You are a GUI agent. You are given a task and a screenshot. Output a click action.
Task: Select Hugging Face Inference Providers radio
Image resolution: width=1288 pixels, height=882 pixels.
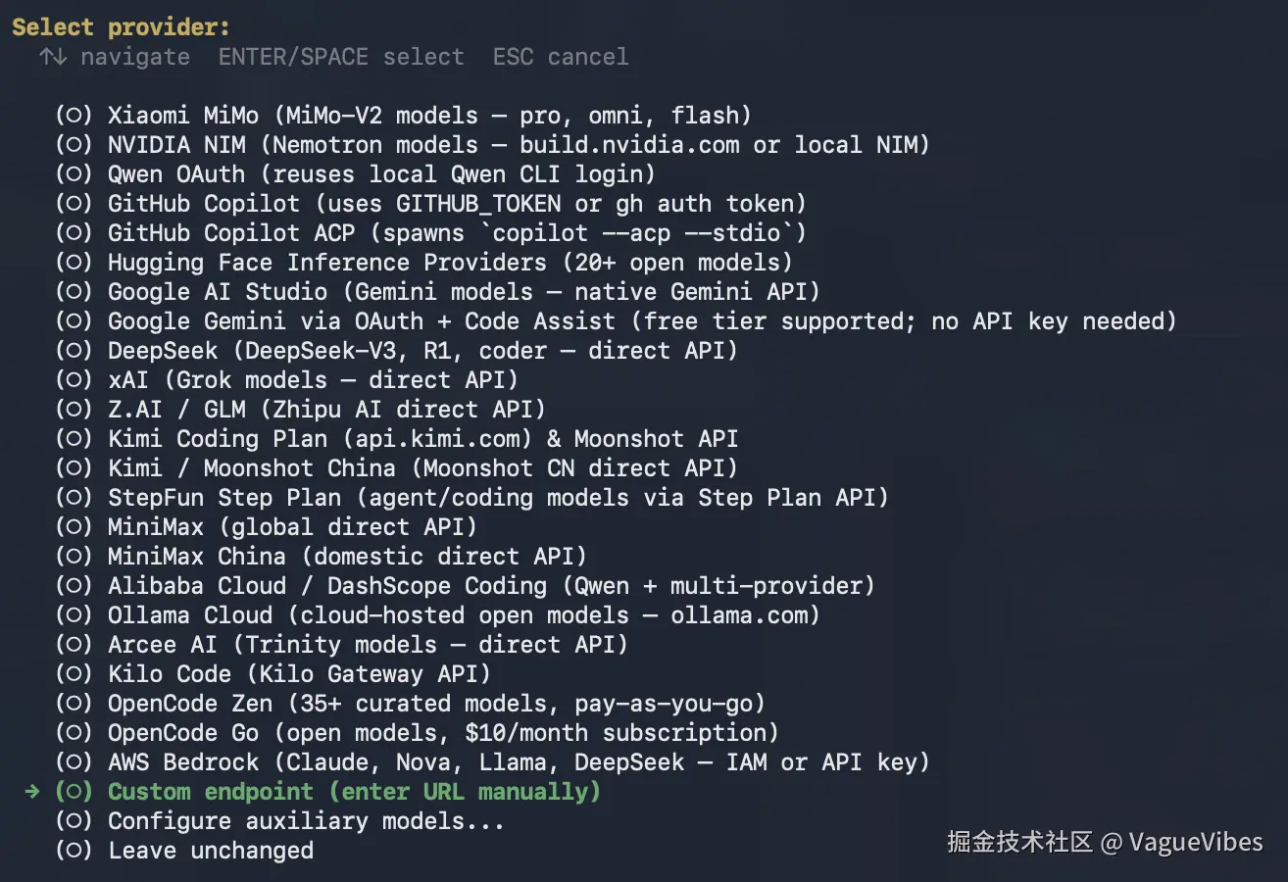(74, 263)
